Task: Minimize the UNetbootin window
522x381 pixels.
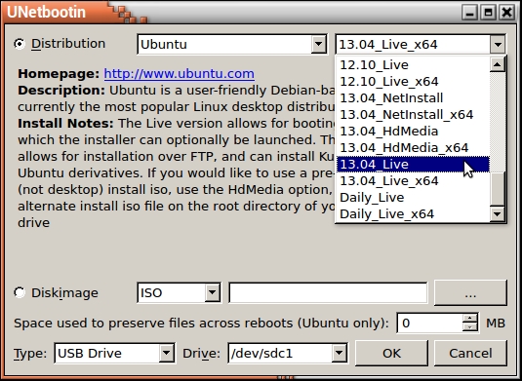Action: (x=469, y=13)
